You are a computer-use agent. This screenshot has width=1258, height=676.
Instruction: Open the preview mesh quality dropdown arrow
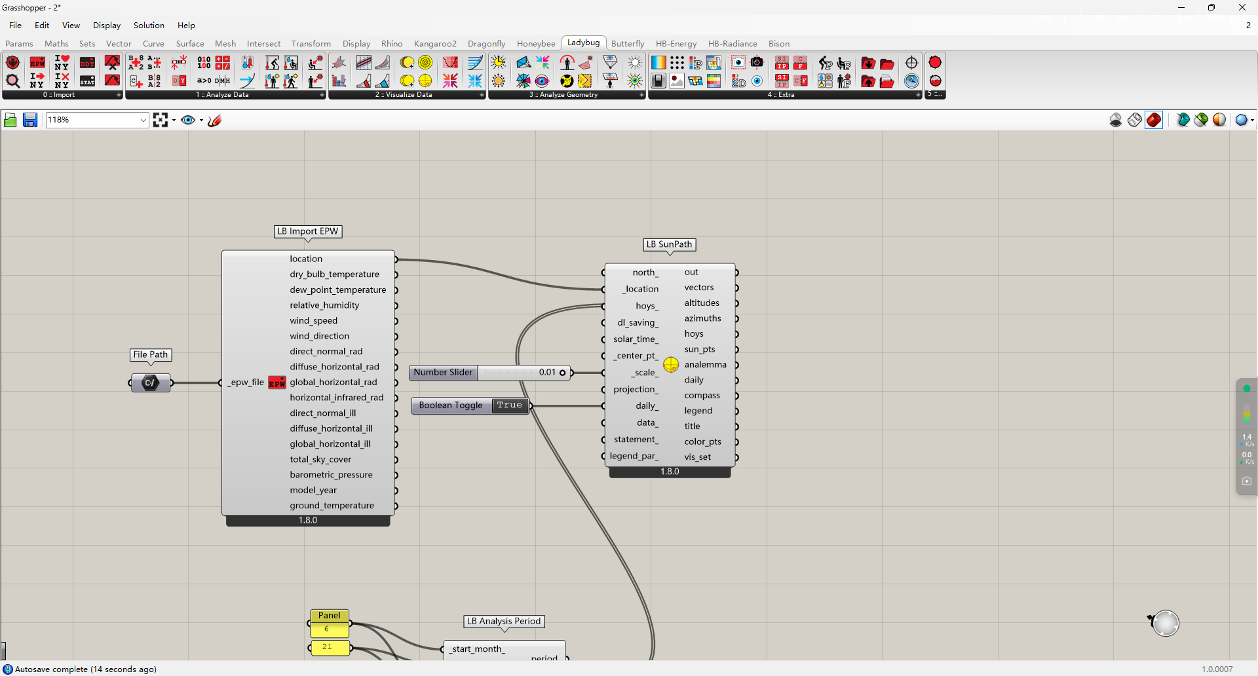click(1252, 121)
